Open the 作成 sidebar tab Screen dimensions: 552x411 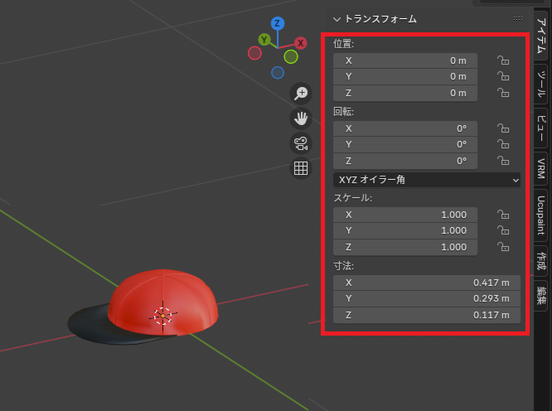coord(540,261)
